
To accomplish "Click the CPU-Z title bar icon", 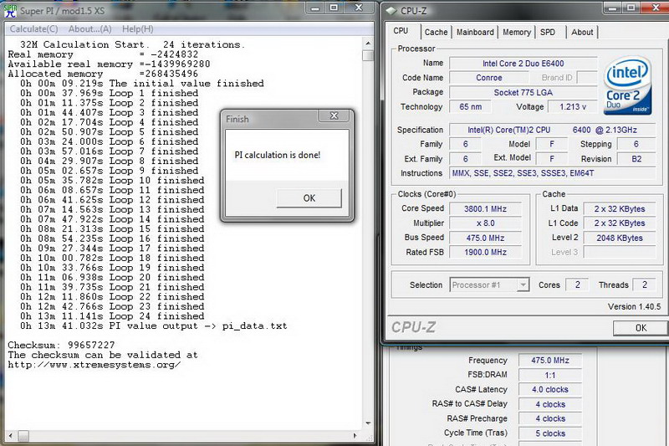I will click(391, 11).
